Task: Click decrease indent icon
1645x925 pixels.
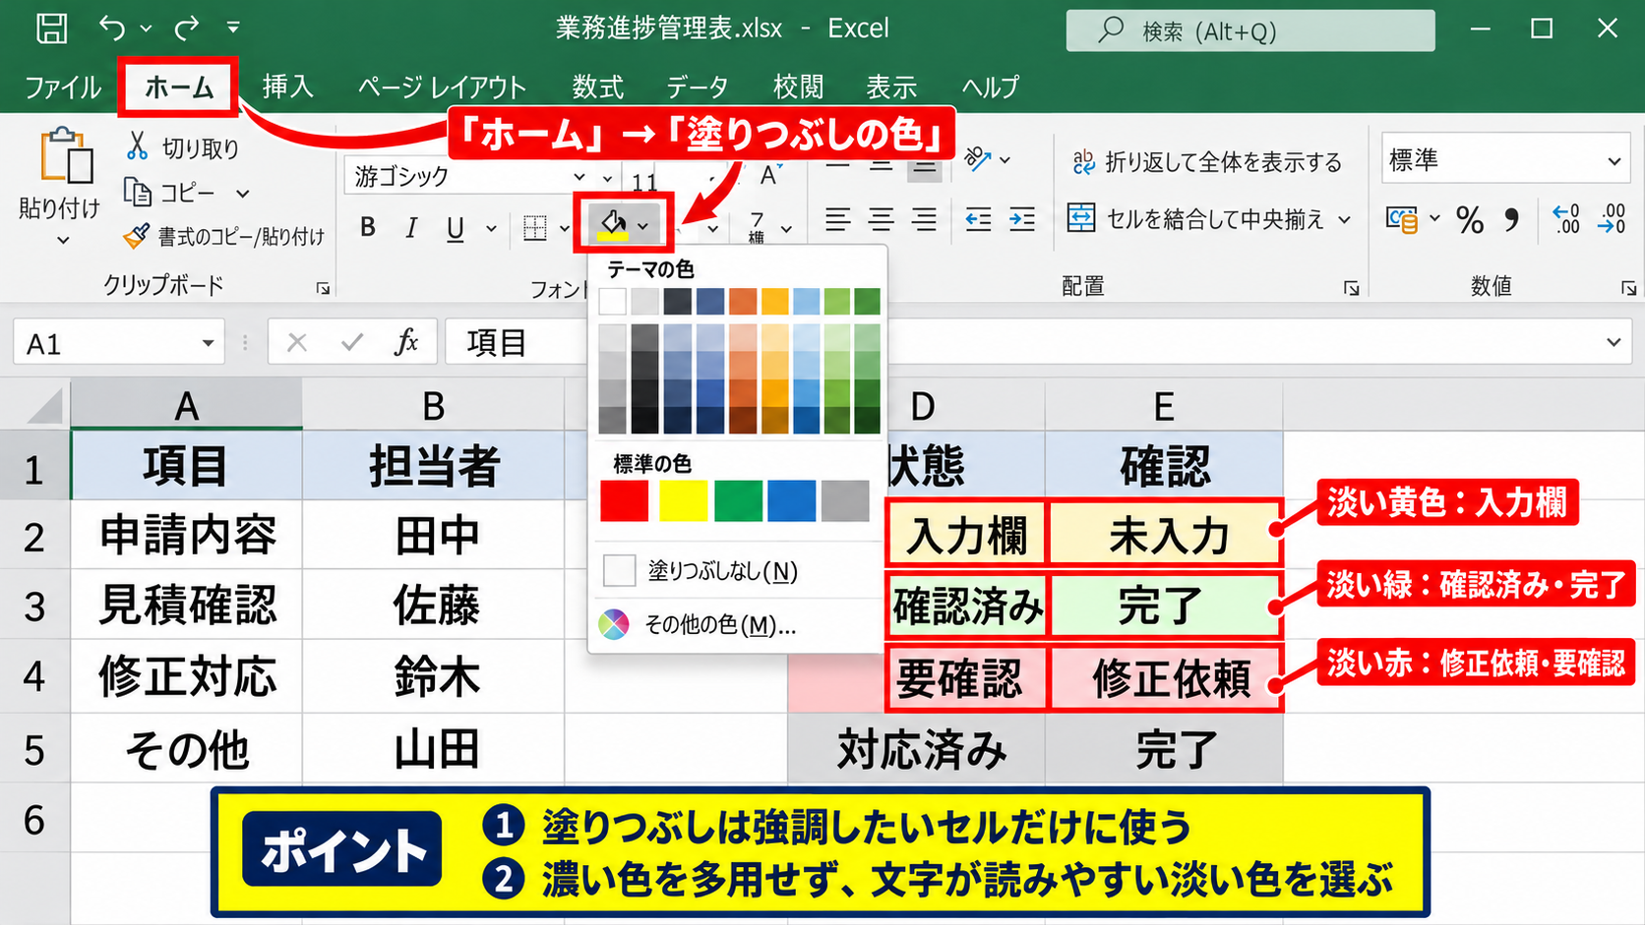Action: point(978,219)
